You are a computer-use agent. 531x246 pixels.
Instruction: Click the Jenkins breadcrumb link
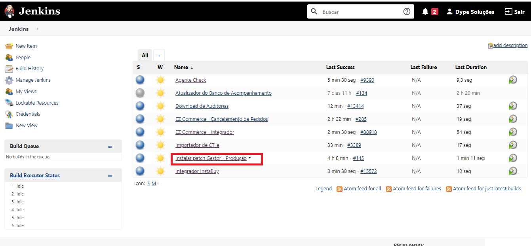(19, 29)
